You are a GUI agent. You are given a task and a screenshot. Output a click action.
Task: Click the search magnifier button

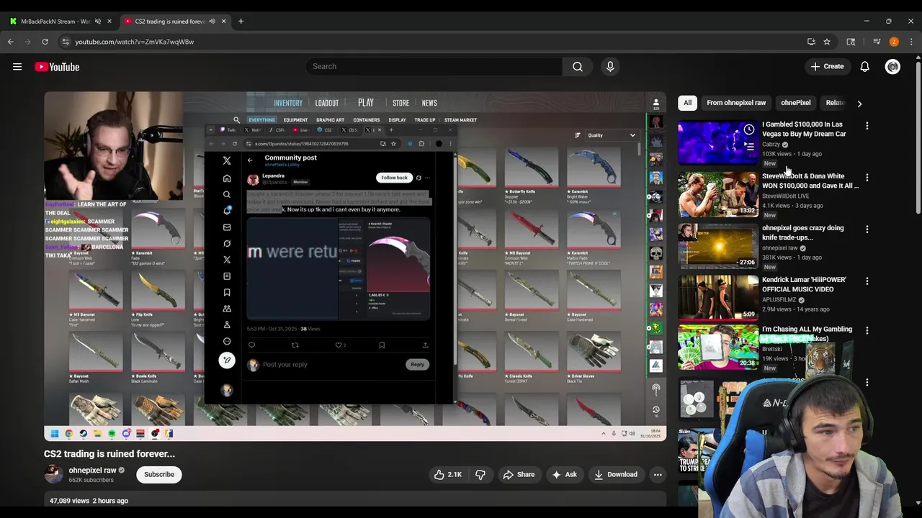(578, 66)
